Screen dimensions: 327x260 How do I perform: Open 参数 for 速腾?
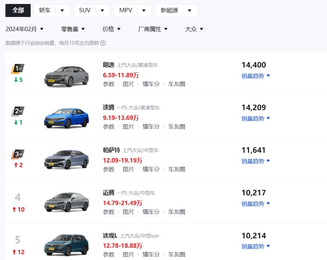coord(109,126)
